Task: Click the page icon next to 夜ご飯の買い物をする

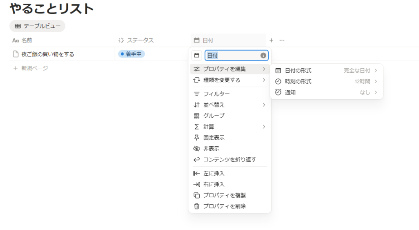Action: pyautogui.click(x=16, y=54)
